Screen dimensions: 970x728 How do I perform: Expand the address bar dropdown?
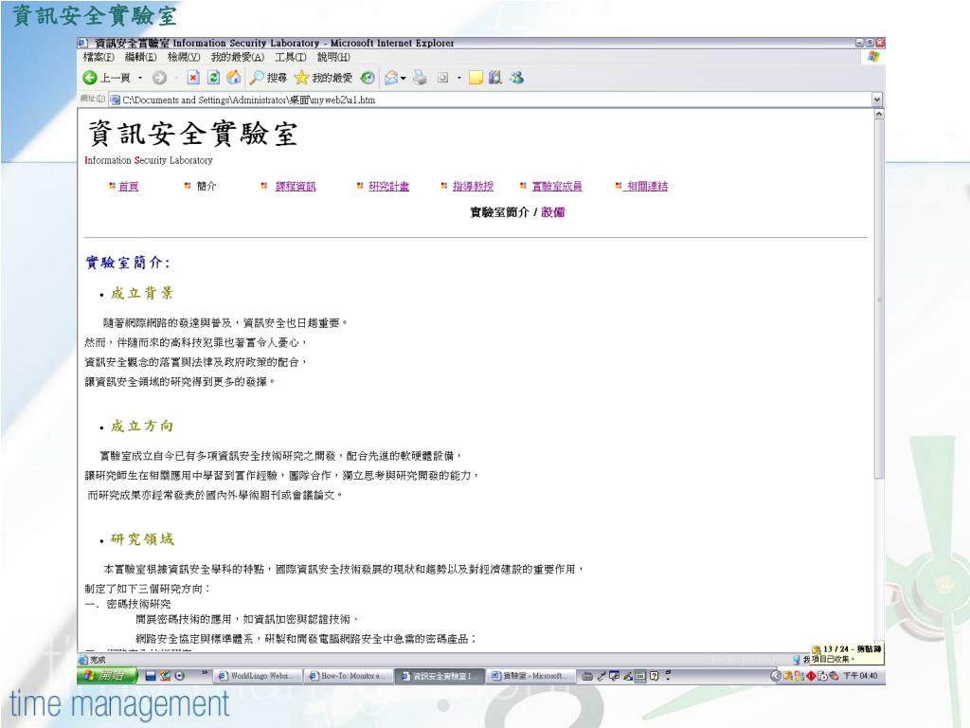tap(876, 100)
